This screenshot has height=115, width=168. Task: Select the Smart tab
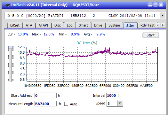pyautogui.click(x=83, y=25)
